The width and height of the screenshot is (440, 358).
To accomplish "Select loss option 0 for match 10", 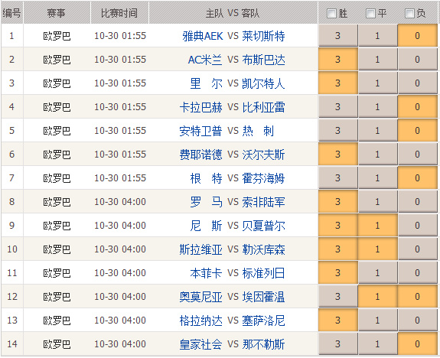I will pyautogui.click(x=417, y=249).
